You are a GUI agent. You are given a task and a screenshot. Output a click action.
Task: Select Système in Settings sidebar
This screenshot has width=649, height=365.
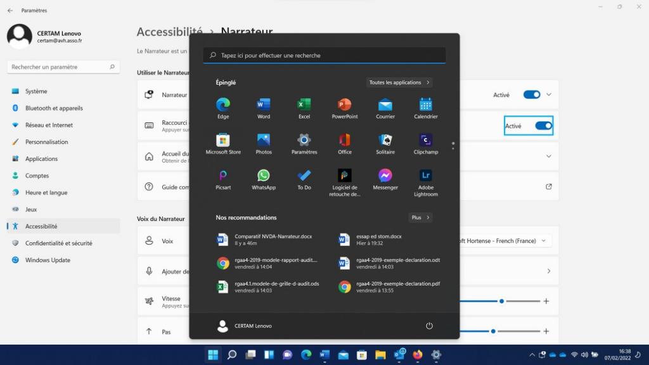[63, 91]
